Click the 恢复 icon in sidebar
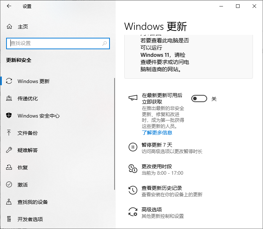Viewport: 263px width, 229px height. [9, 167]
